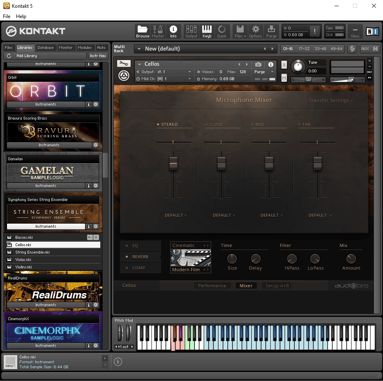Select rack page 17-32
The width and height of the screenshot is (383, 381).
point(304,49)
